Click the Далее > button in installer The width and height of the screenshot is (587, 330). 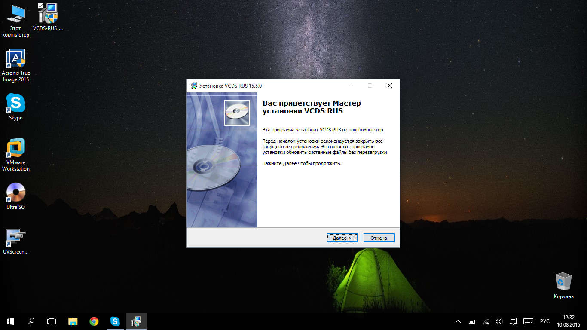point(342,238)
